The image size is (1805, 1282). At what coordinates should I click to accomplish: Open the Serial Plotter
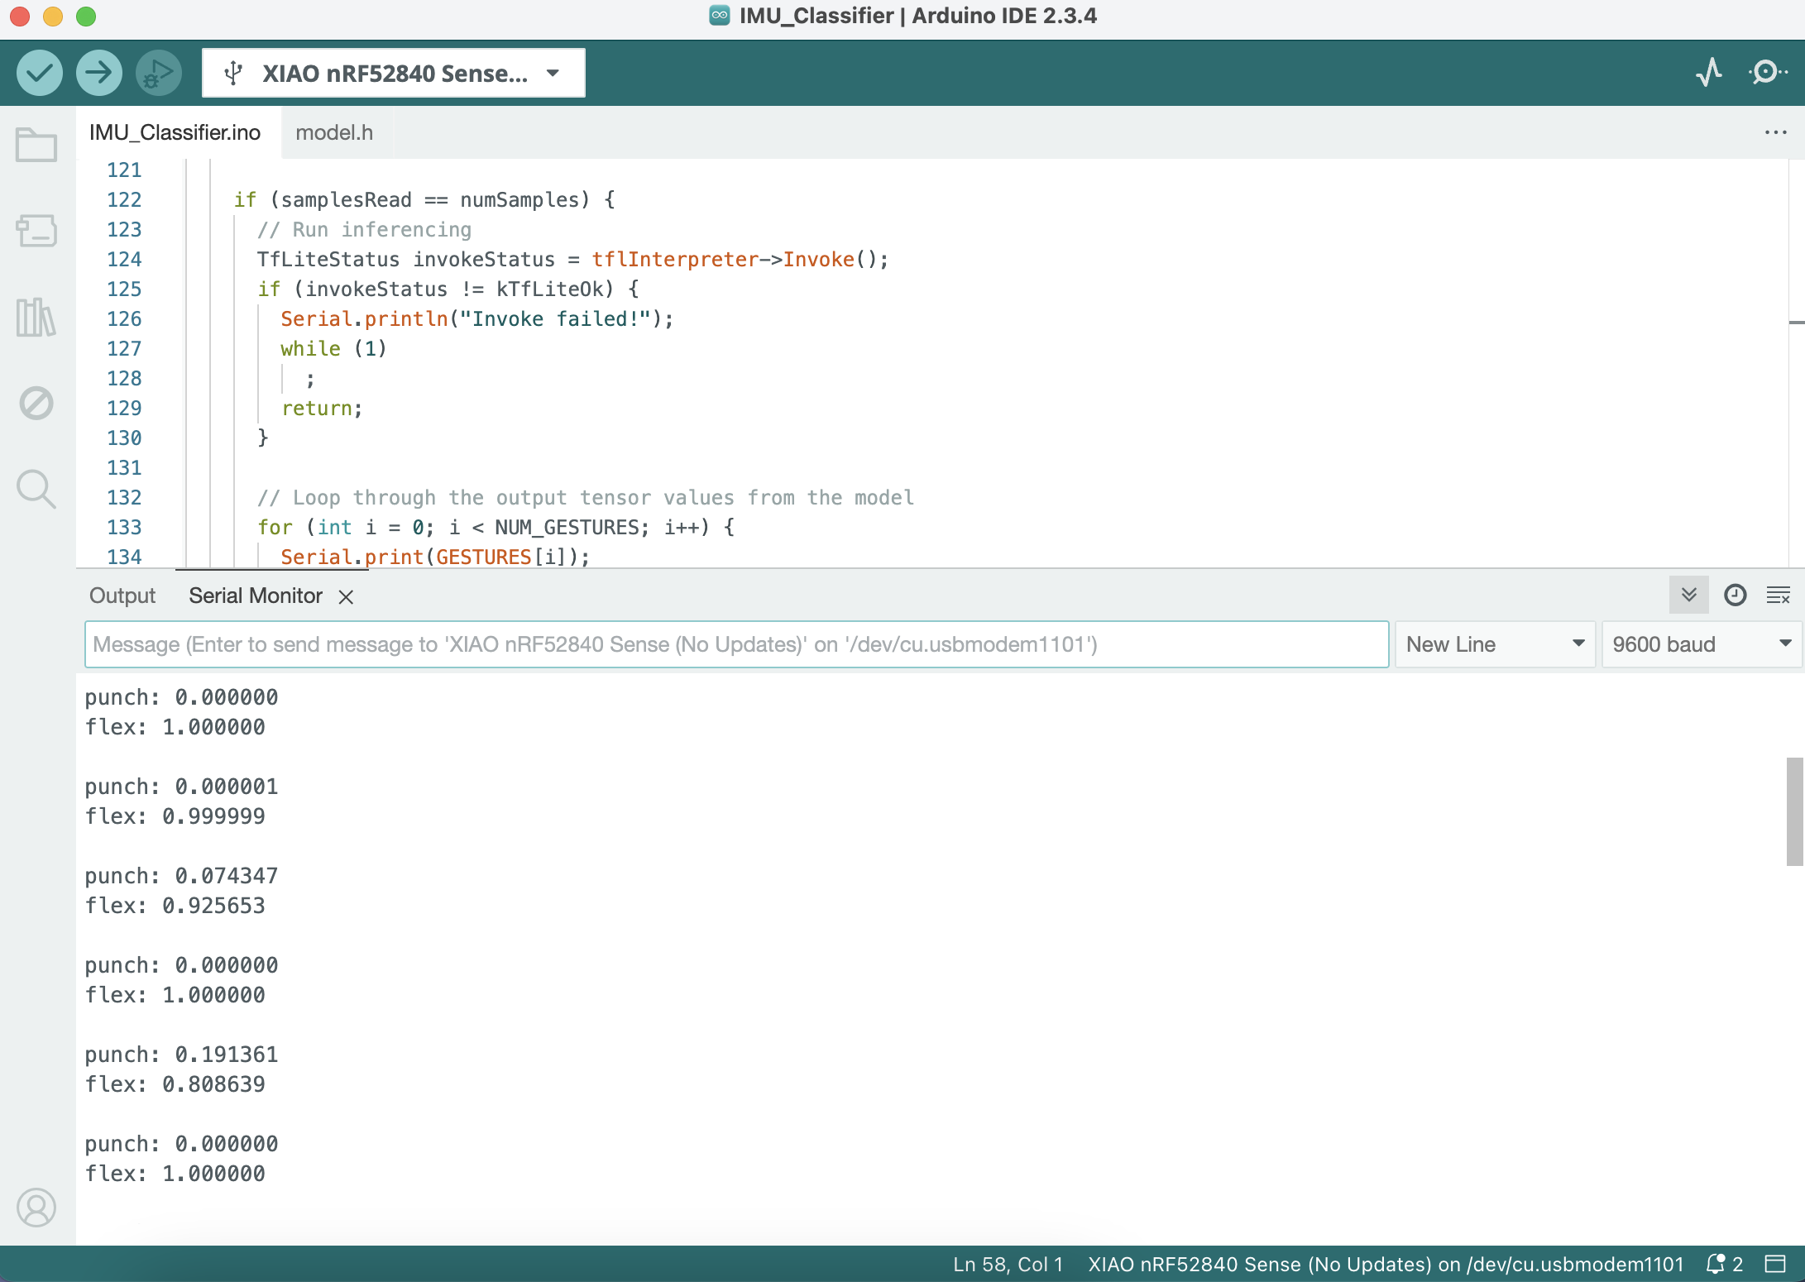coord(1709,73)
